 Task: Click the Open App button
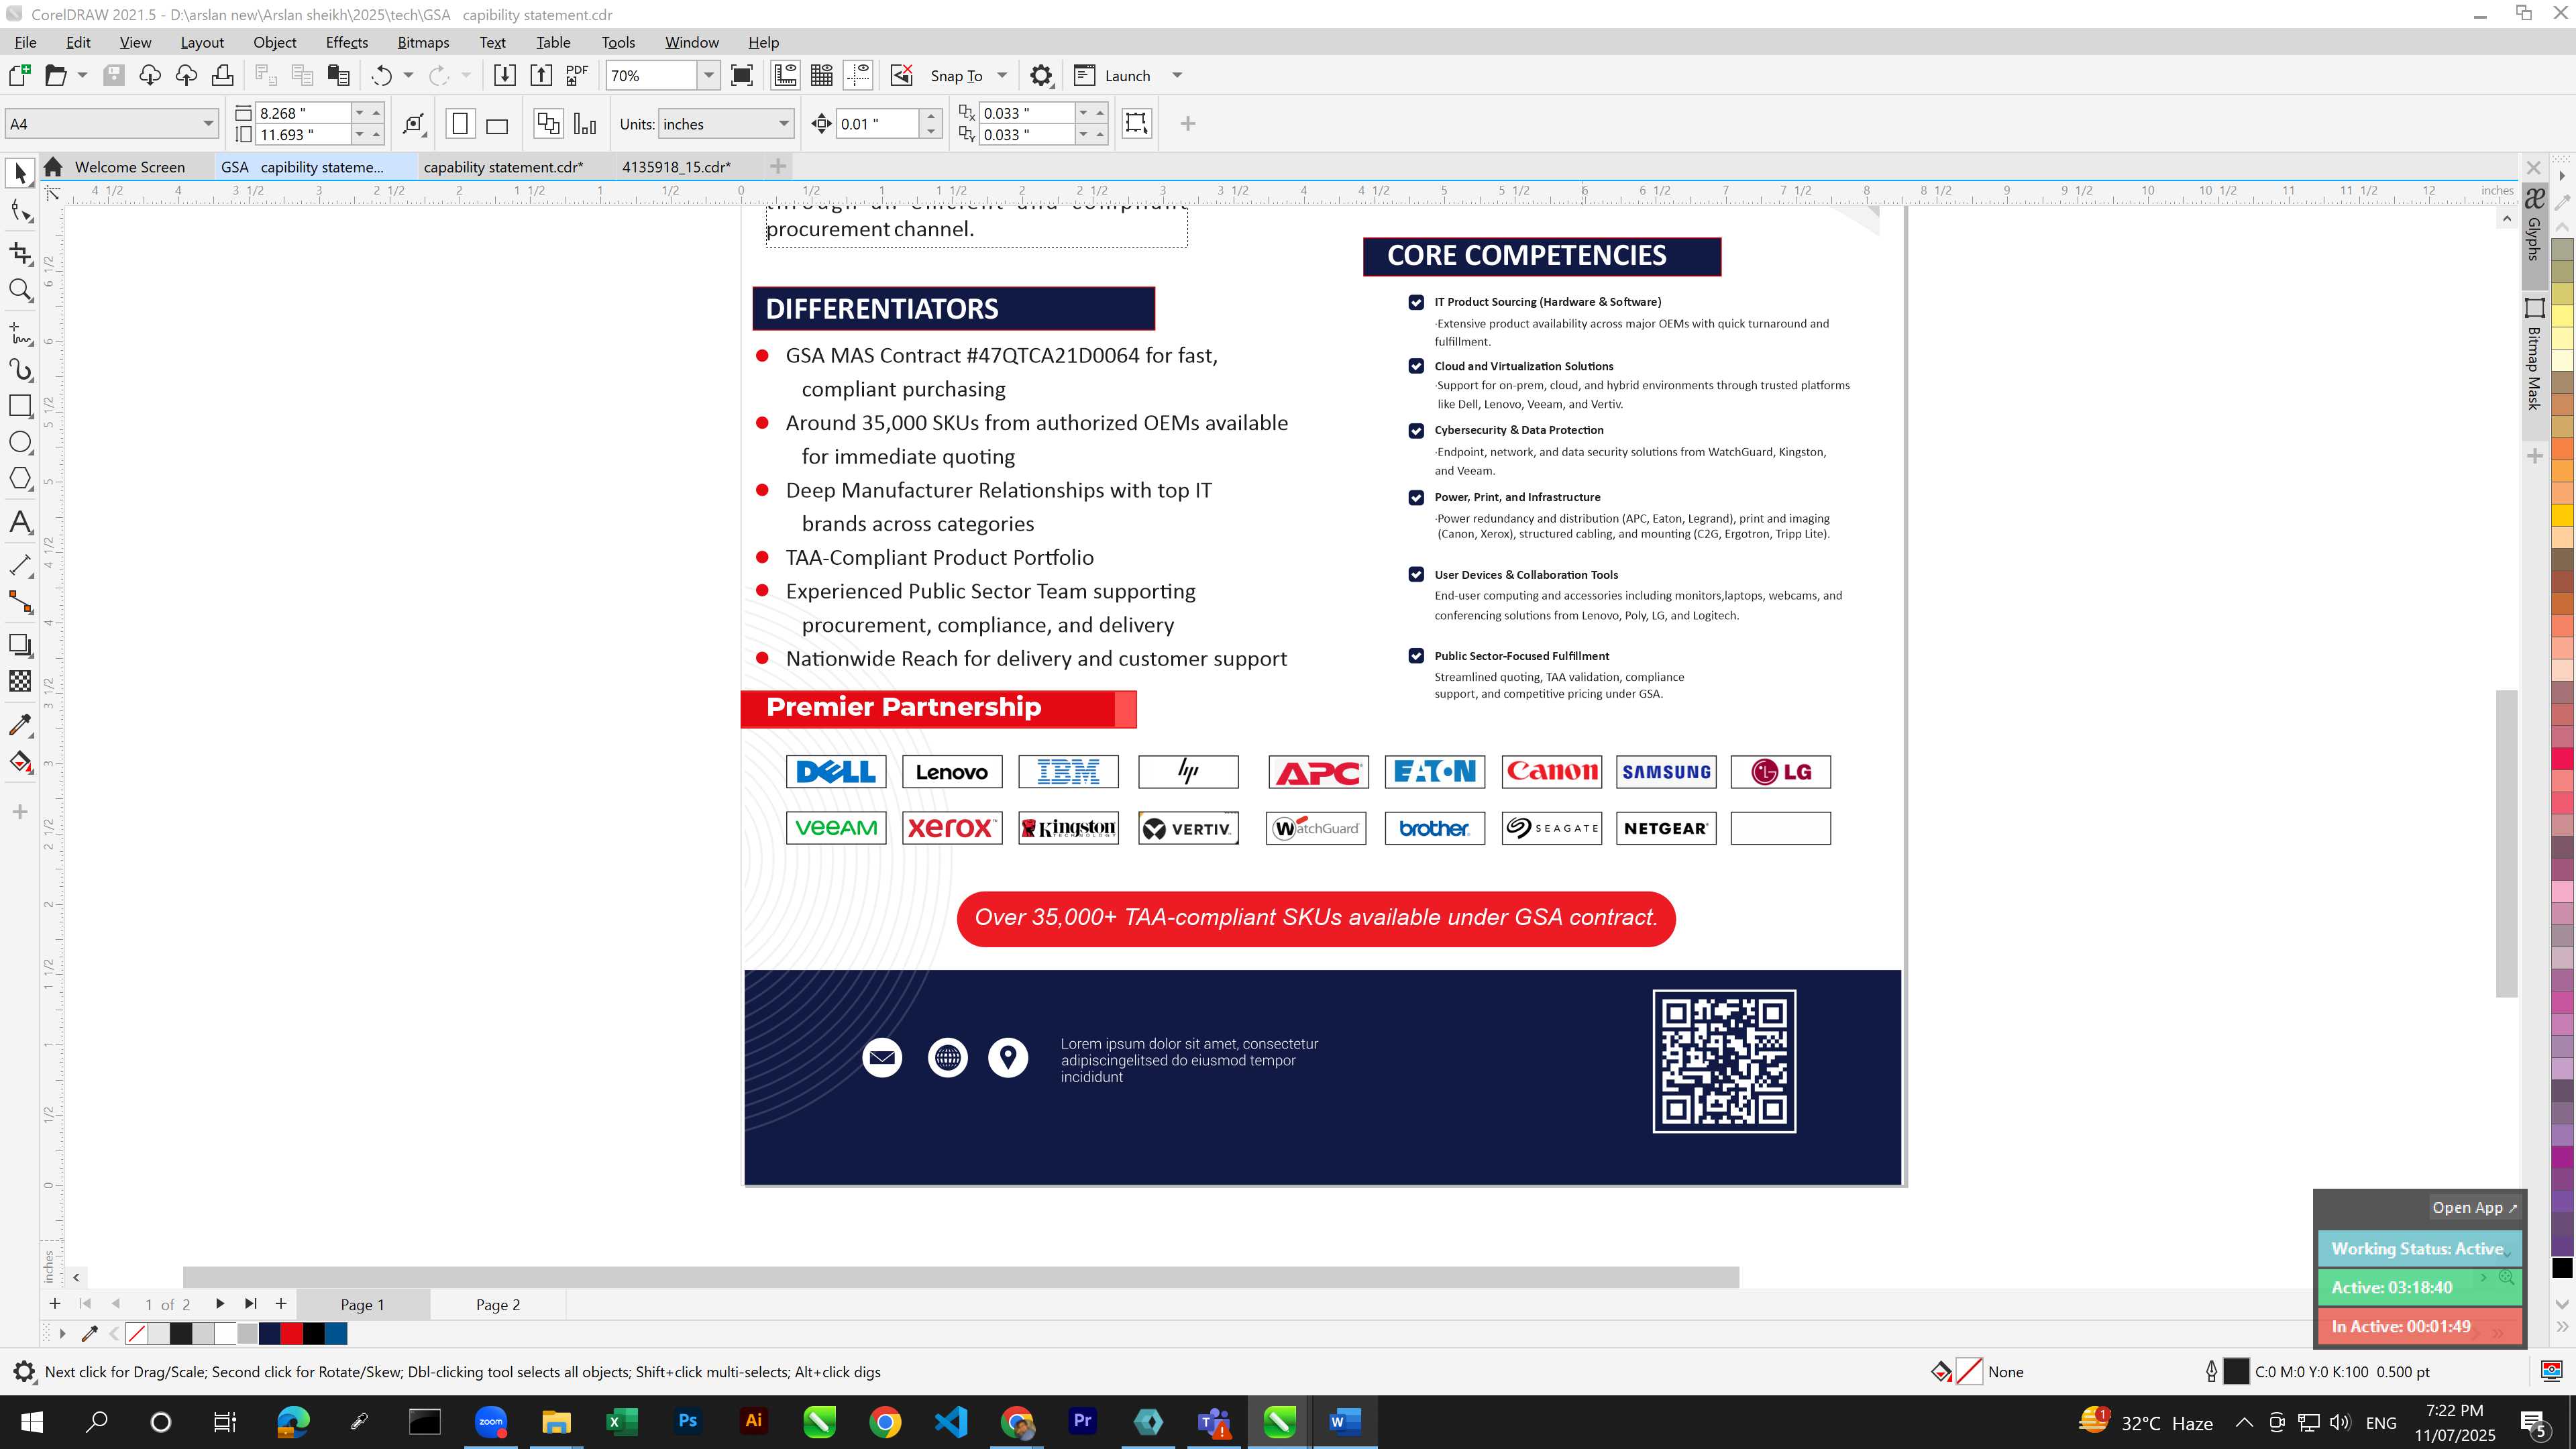coord(2474,1208)
